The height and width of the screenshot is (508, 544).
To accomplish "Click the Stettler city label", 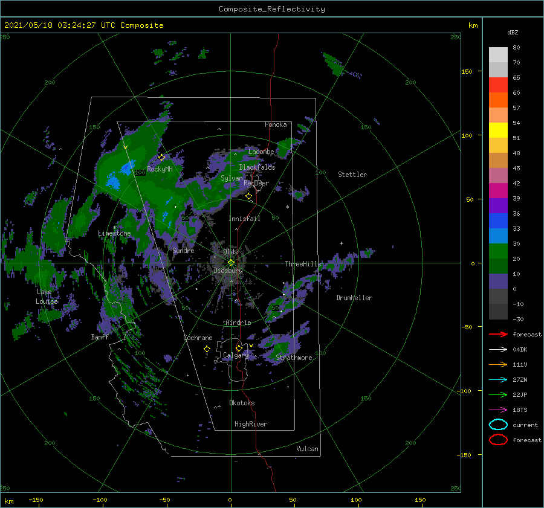I will (x=352, y=175).
